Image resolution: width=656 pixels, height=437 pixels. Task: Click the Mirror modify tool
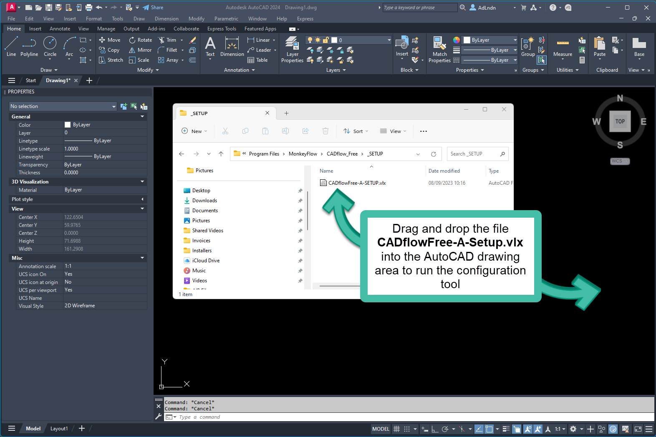click(x=140, y=50)
